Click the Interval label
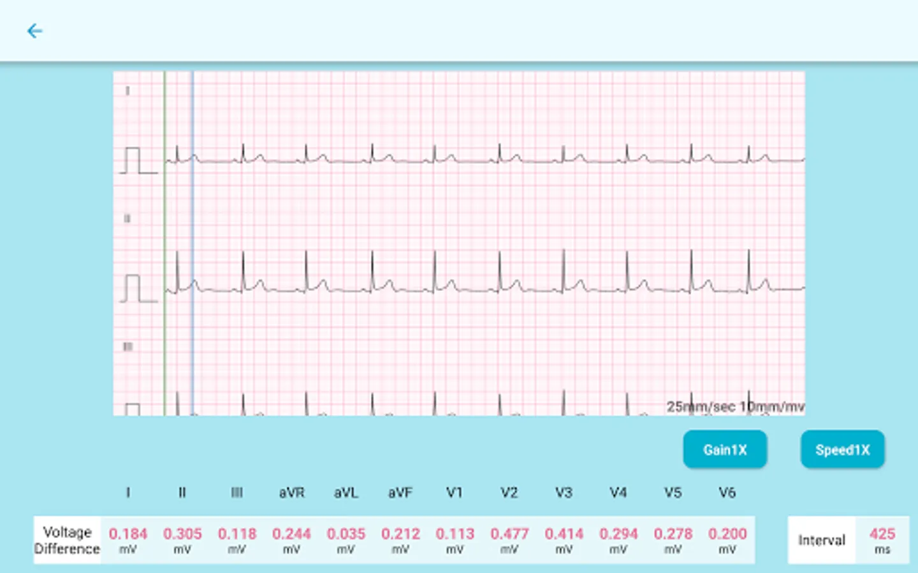 coord(822,540)
